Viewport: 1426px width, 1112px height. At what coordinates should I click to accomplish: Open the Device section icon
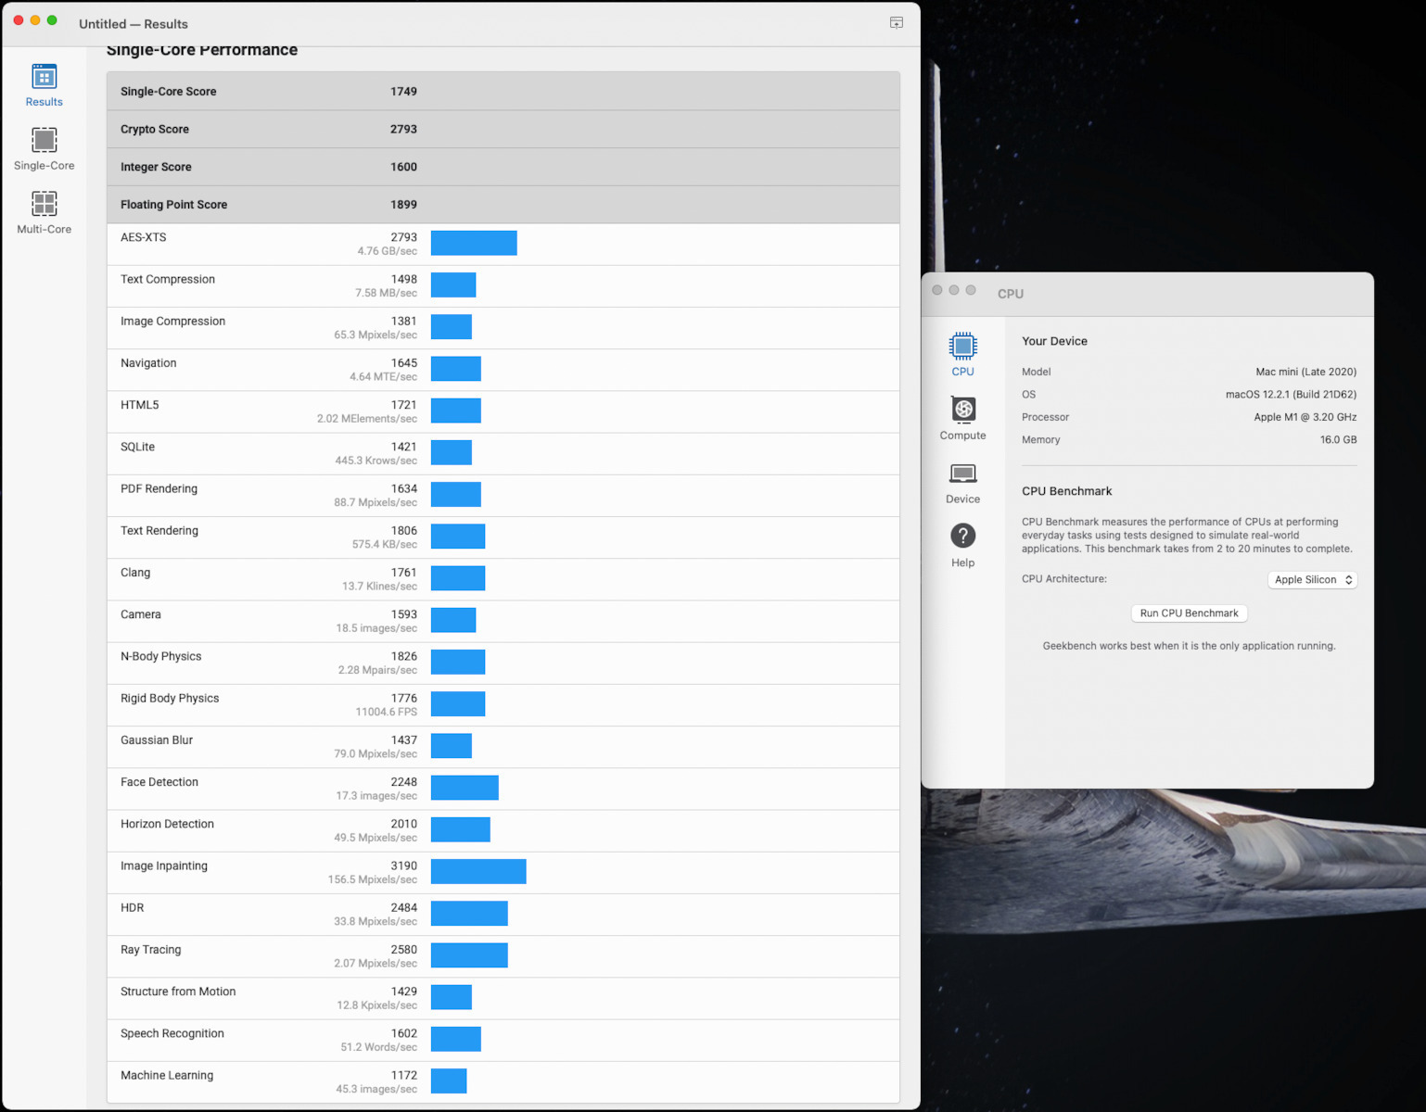(962, 474)
